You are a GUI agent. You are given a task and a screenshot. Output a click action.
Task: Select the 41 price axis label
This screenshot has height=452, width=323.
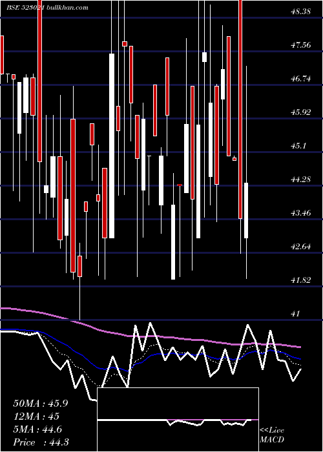tap(296, 314)
